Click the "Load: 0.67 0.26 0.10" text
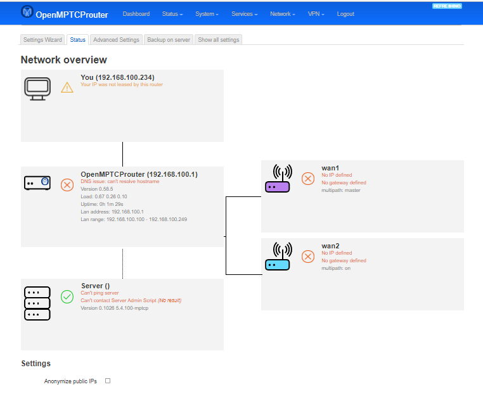Screen dimensions: 483x401 pyautogui.click(x=104, y=196)
